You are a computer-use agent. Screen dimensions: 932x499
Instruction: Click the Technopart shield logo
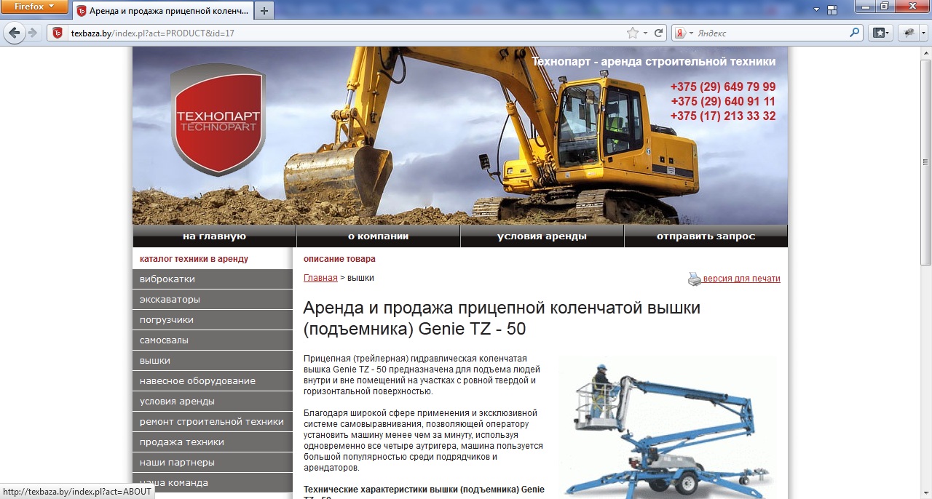pyautogui.click(x=217, y=120)
